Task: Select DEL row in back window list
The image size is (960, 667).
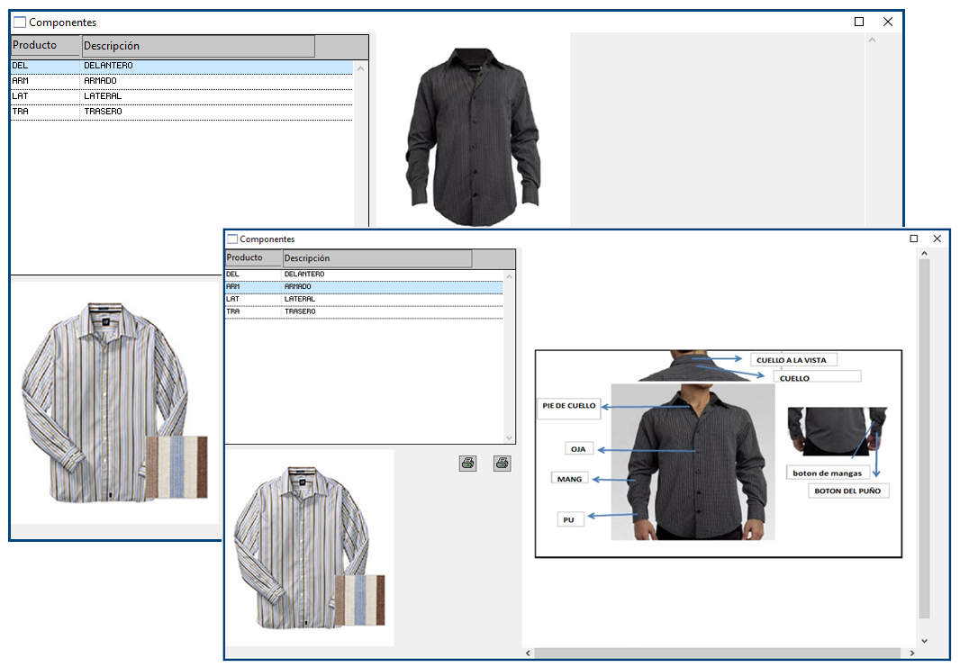Action: (x=182, y=66)
